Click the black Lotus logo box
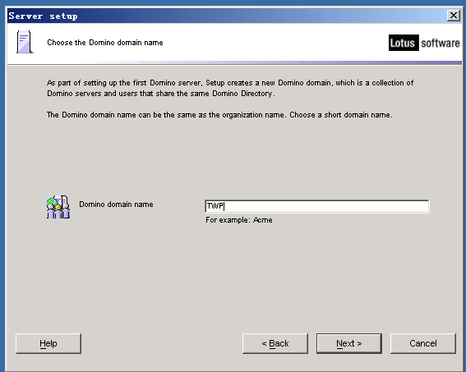The width and height of the screenshot is (466, 372). tap(404, 43)
